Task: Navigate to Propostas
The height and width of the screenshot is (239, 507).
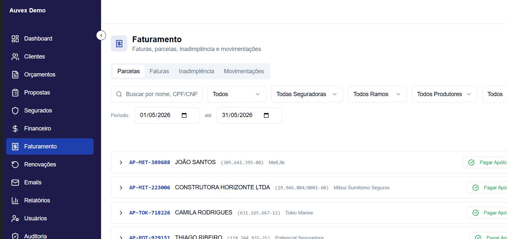Action: (x=50, y=93)
